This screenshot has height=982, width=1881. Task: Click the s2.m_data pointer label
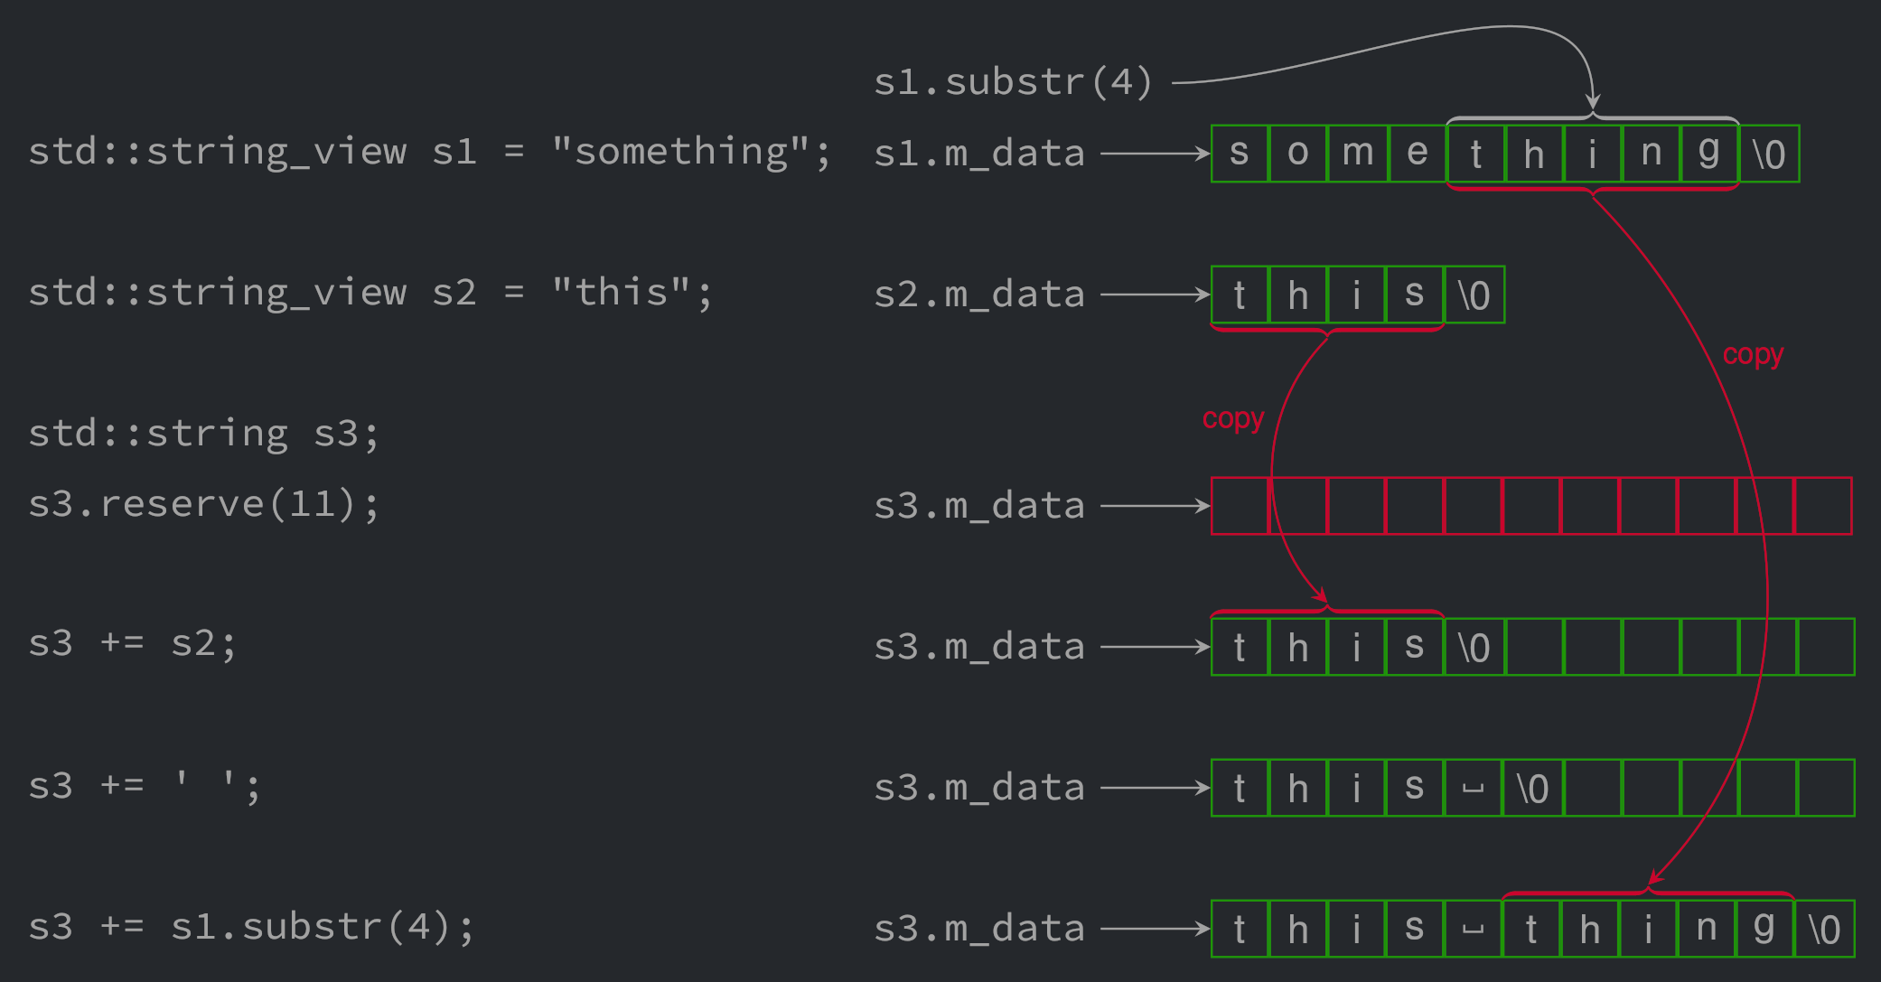click(x=978, y=292)
